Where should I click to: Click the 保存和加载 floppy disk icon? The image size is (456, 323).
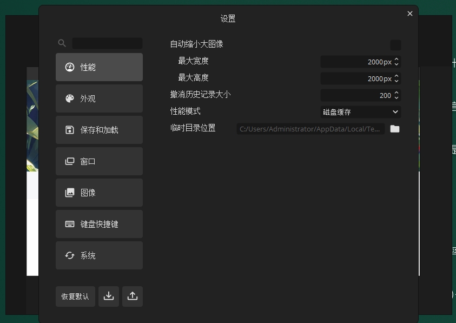69,130
